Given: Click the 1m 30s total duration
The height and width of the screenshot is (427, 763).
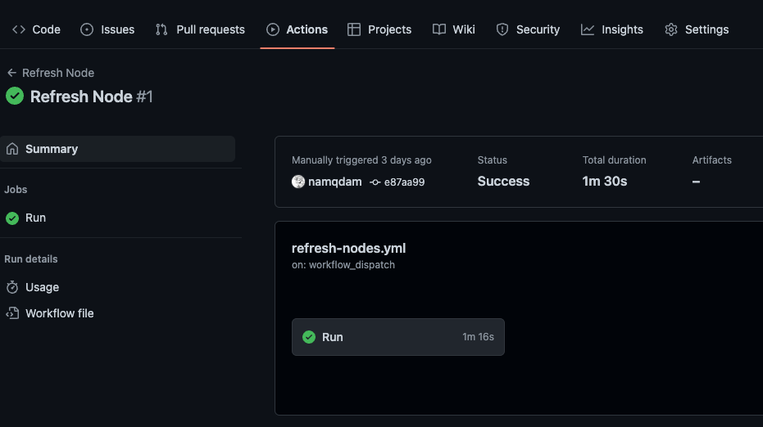Looking at the screenshot, I should (604, 182).
